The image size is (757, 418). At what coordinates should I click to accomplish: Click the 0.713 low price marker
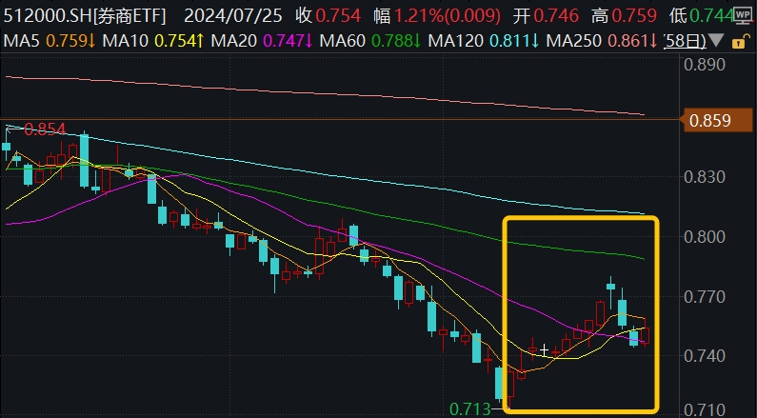(469, 409)
